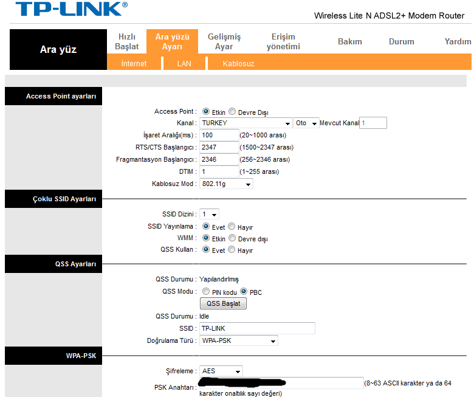Open the LAN submenu

[x=184, y=63]
